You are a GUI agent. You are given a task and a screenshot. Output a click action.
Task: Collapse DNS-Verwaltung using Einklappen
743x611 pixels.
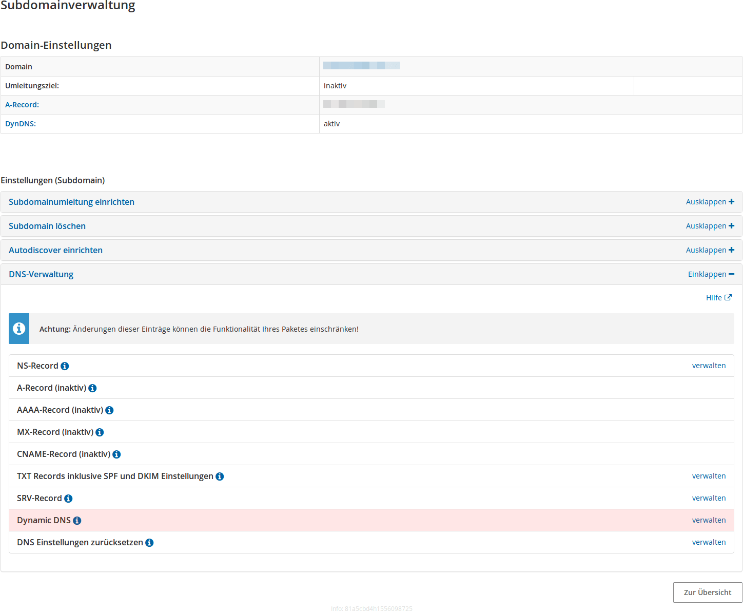click(711, 274)
